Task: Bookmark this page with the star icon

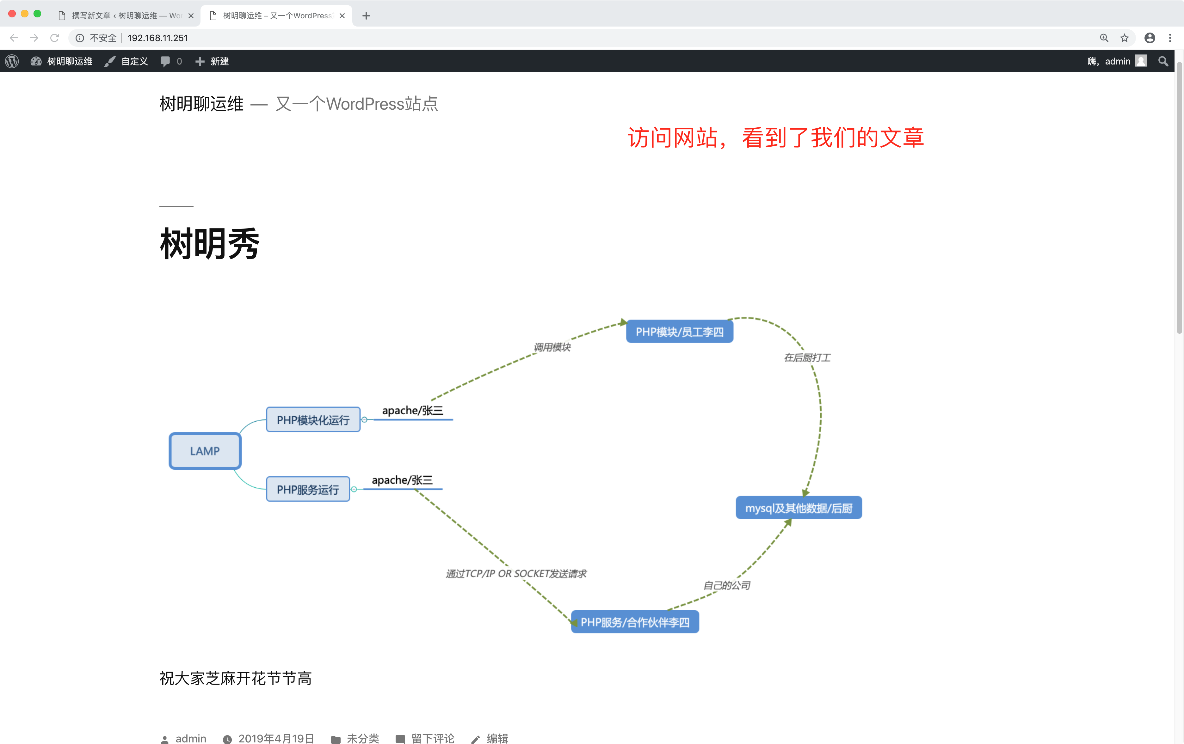Action: (1125, 38)
